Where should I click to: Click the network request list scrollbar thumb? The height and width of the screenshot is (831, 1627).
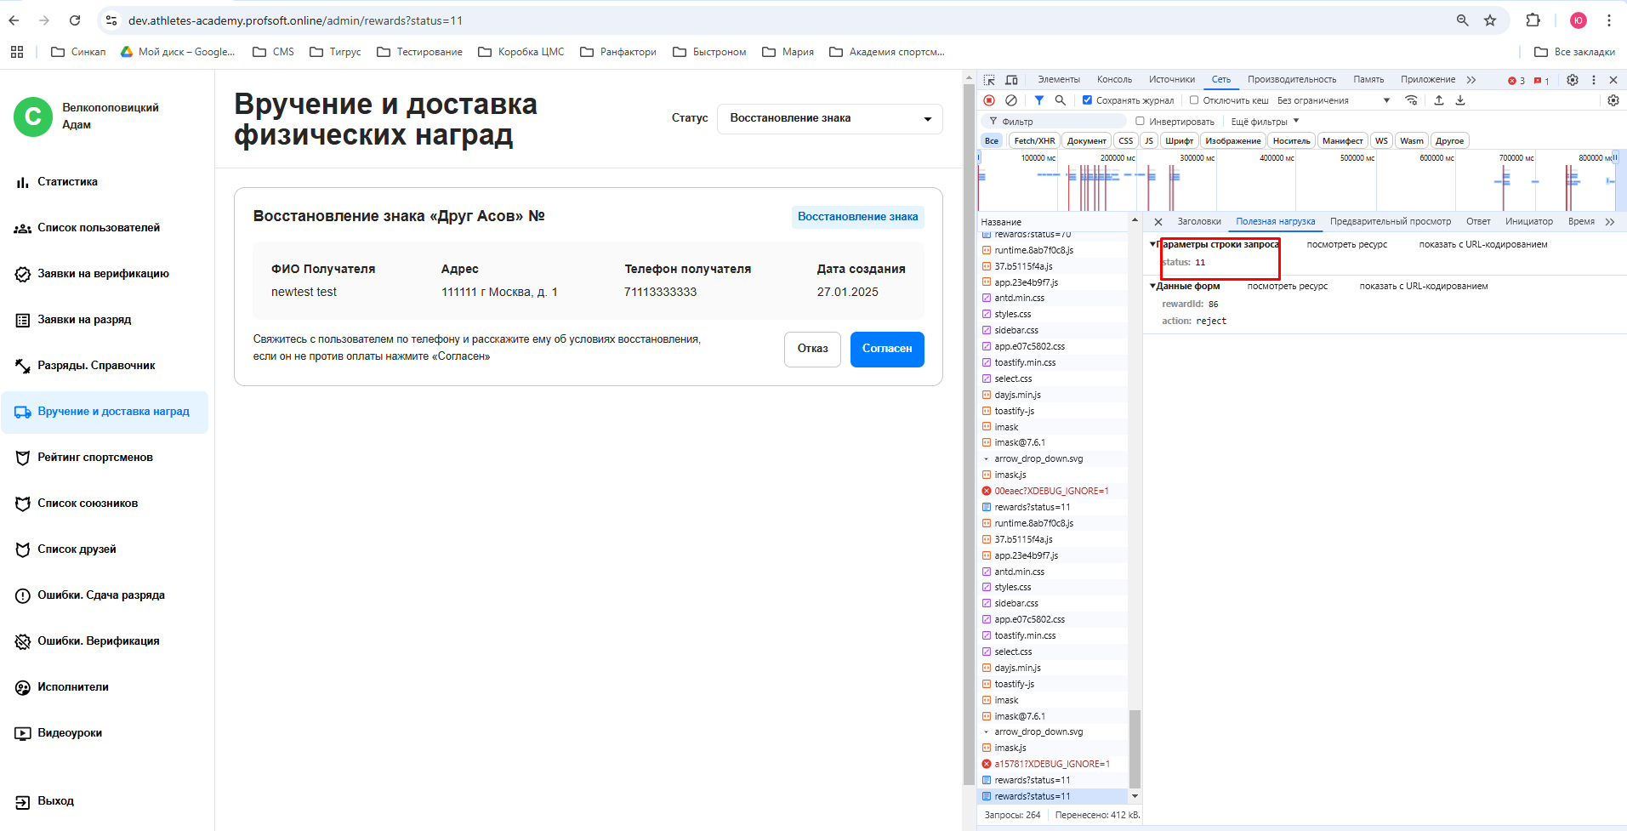(1135, 748)
